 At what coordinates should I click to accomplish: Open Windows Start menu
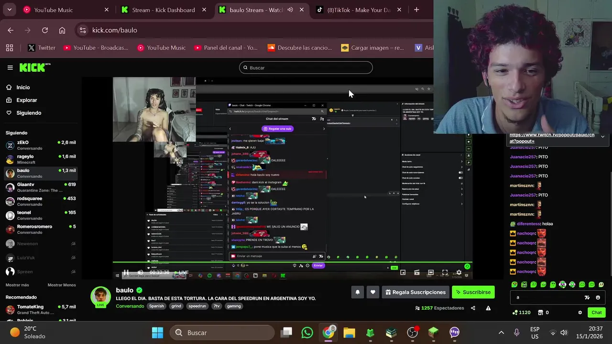tap(157, 333)
